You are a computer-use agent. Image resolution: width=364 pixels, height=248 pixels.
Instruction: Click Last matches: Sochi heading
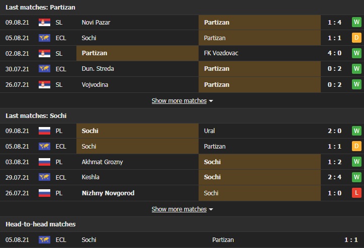click(36, 115)
